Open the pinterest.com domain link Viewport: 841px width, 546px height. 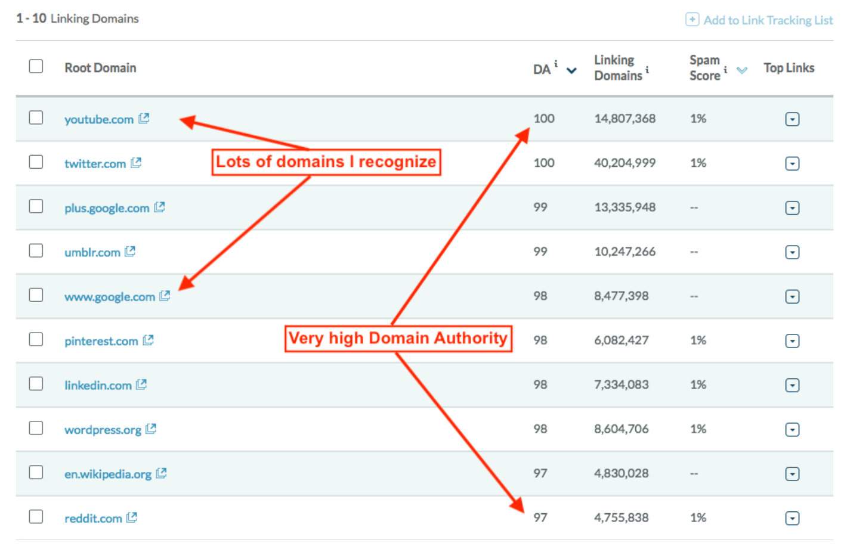[x=101, y=341]
